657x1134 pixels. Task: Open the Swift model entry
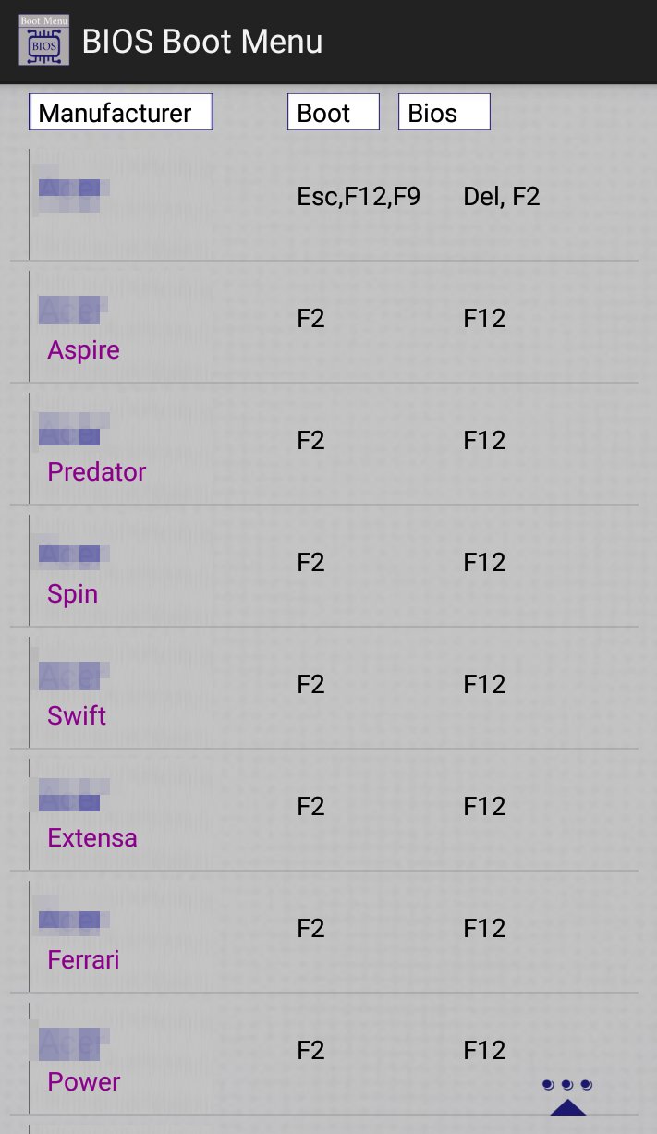(77, 716)
